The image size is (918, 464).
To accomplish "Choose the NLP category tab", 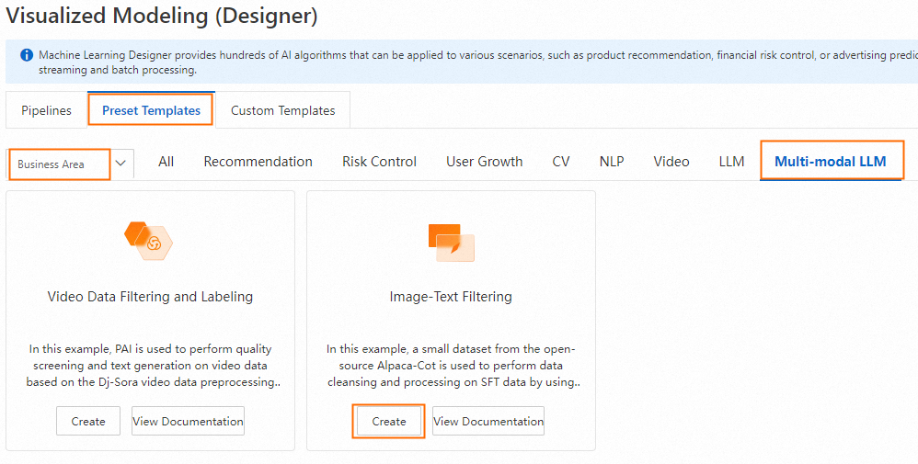I will pos(612,162).
